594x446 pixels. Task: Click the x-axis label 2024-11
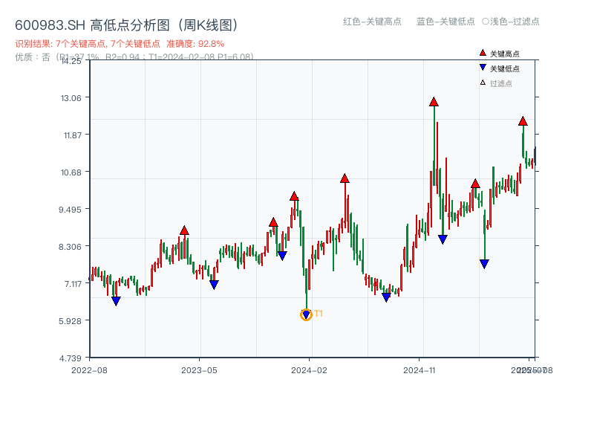click(419, 370)
